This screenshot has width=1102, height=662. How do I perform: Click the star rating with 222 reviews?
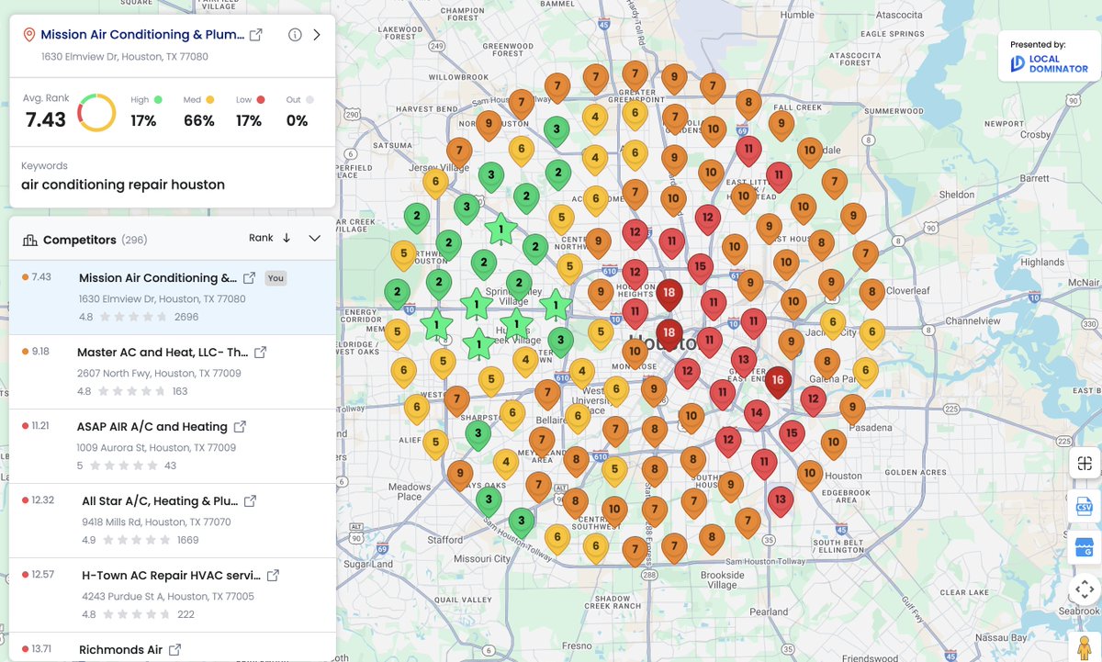coord(138,614)
